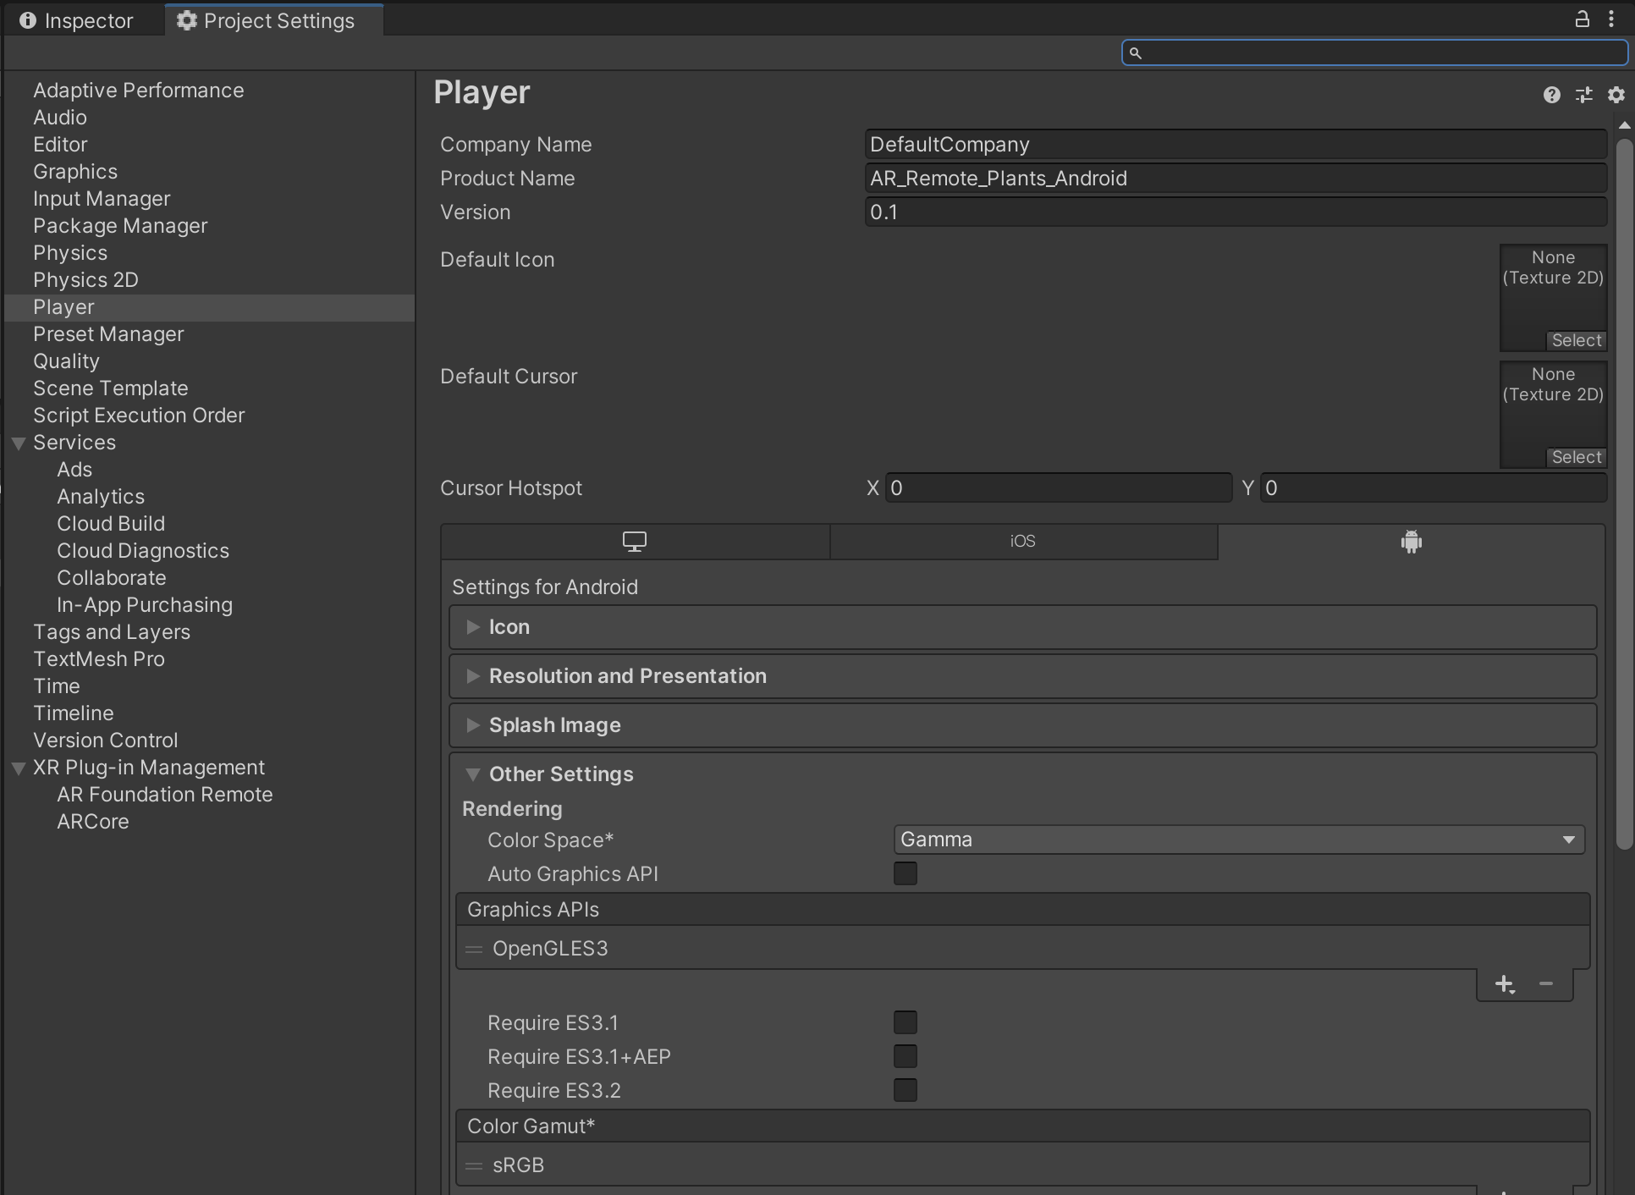Select the Android platform tab icon
Viewport: 1635px width, 1195px height.
coord(1411,542)
